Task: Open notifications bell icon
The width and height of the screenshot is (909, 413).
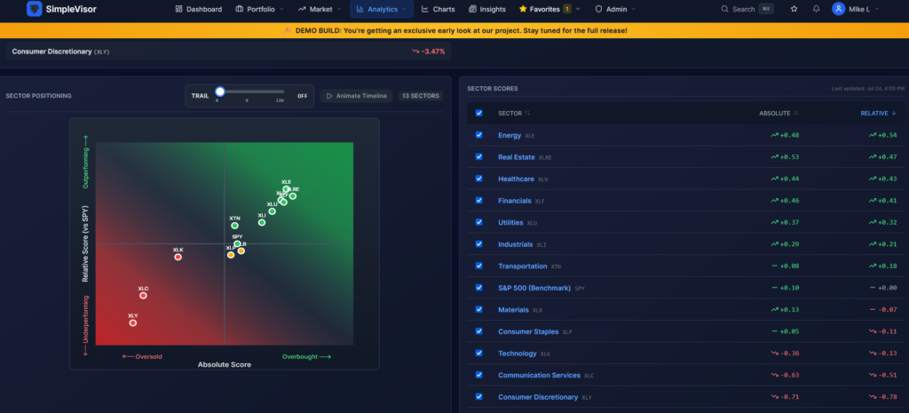Action: tap(817, 9)
